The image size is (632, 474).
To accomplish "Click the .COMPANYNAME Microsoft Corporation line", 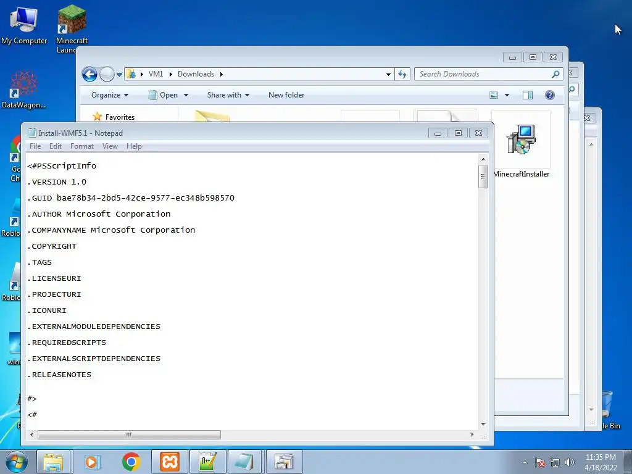I will tap(111, 230).
